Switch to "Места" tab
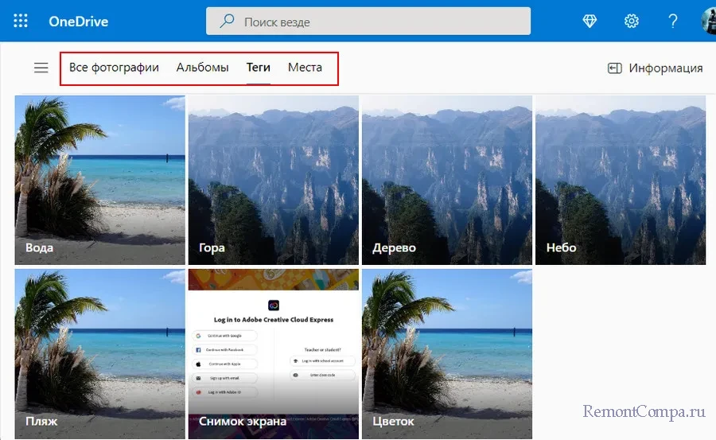The width and height of the screenshot is (716, 440). click(x=305, y=68)
